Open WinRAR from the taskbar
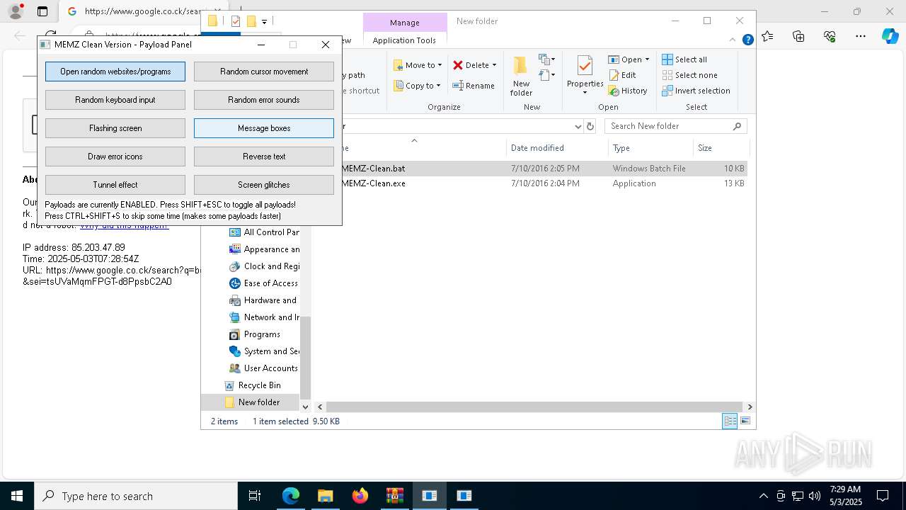The height and width of the screenshot is (510, 906). 395,496
